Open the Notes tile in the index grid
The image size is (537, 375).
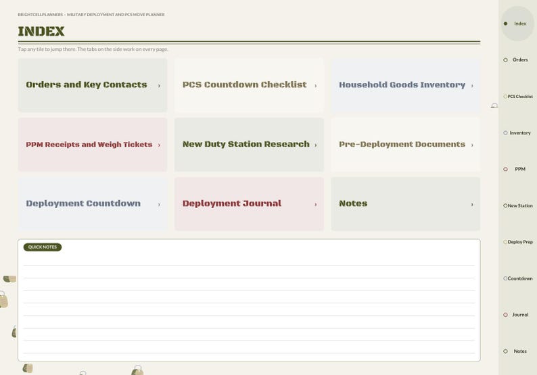[406, 204]
